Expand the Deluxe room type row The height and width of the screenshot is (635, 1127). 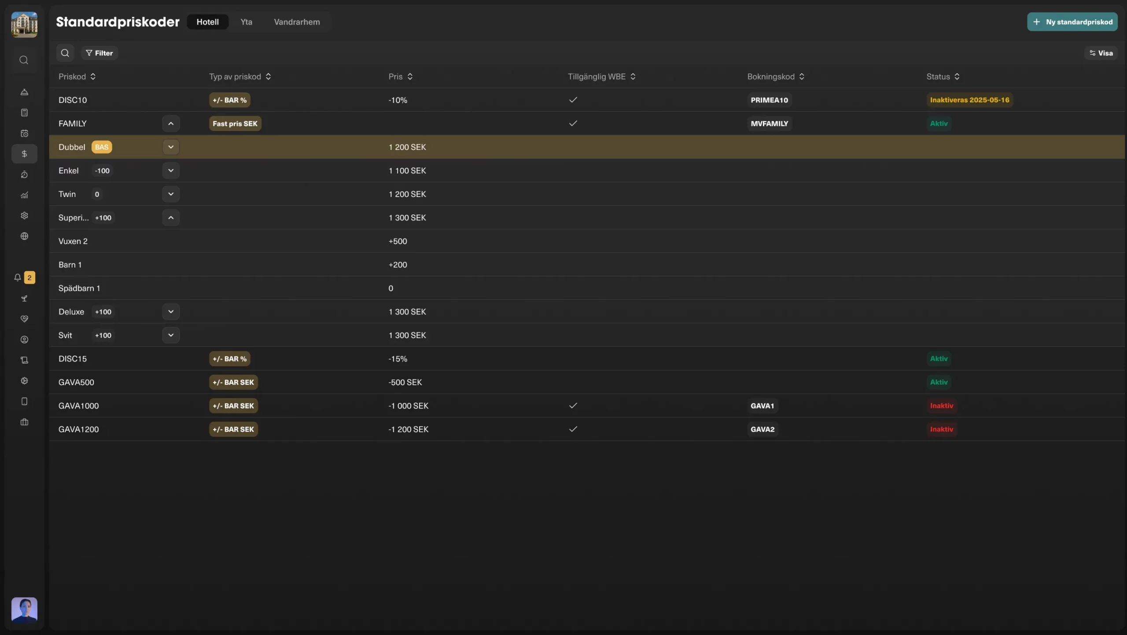pos(171,312)
